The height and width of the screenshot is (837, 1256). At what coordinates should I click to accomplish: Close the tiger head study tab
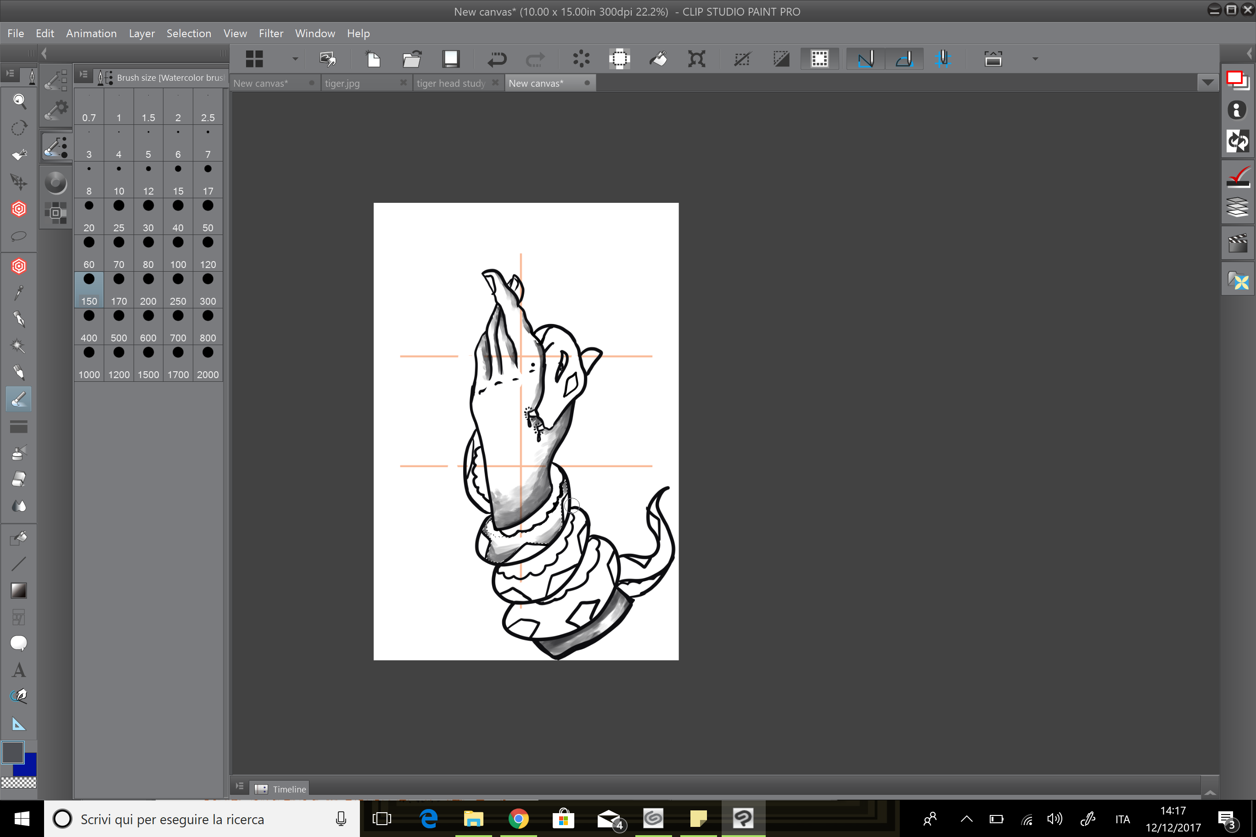[496, 83]
